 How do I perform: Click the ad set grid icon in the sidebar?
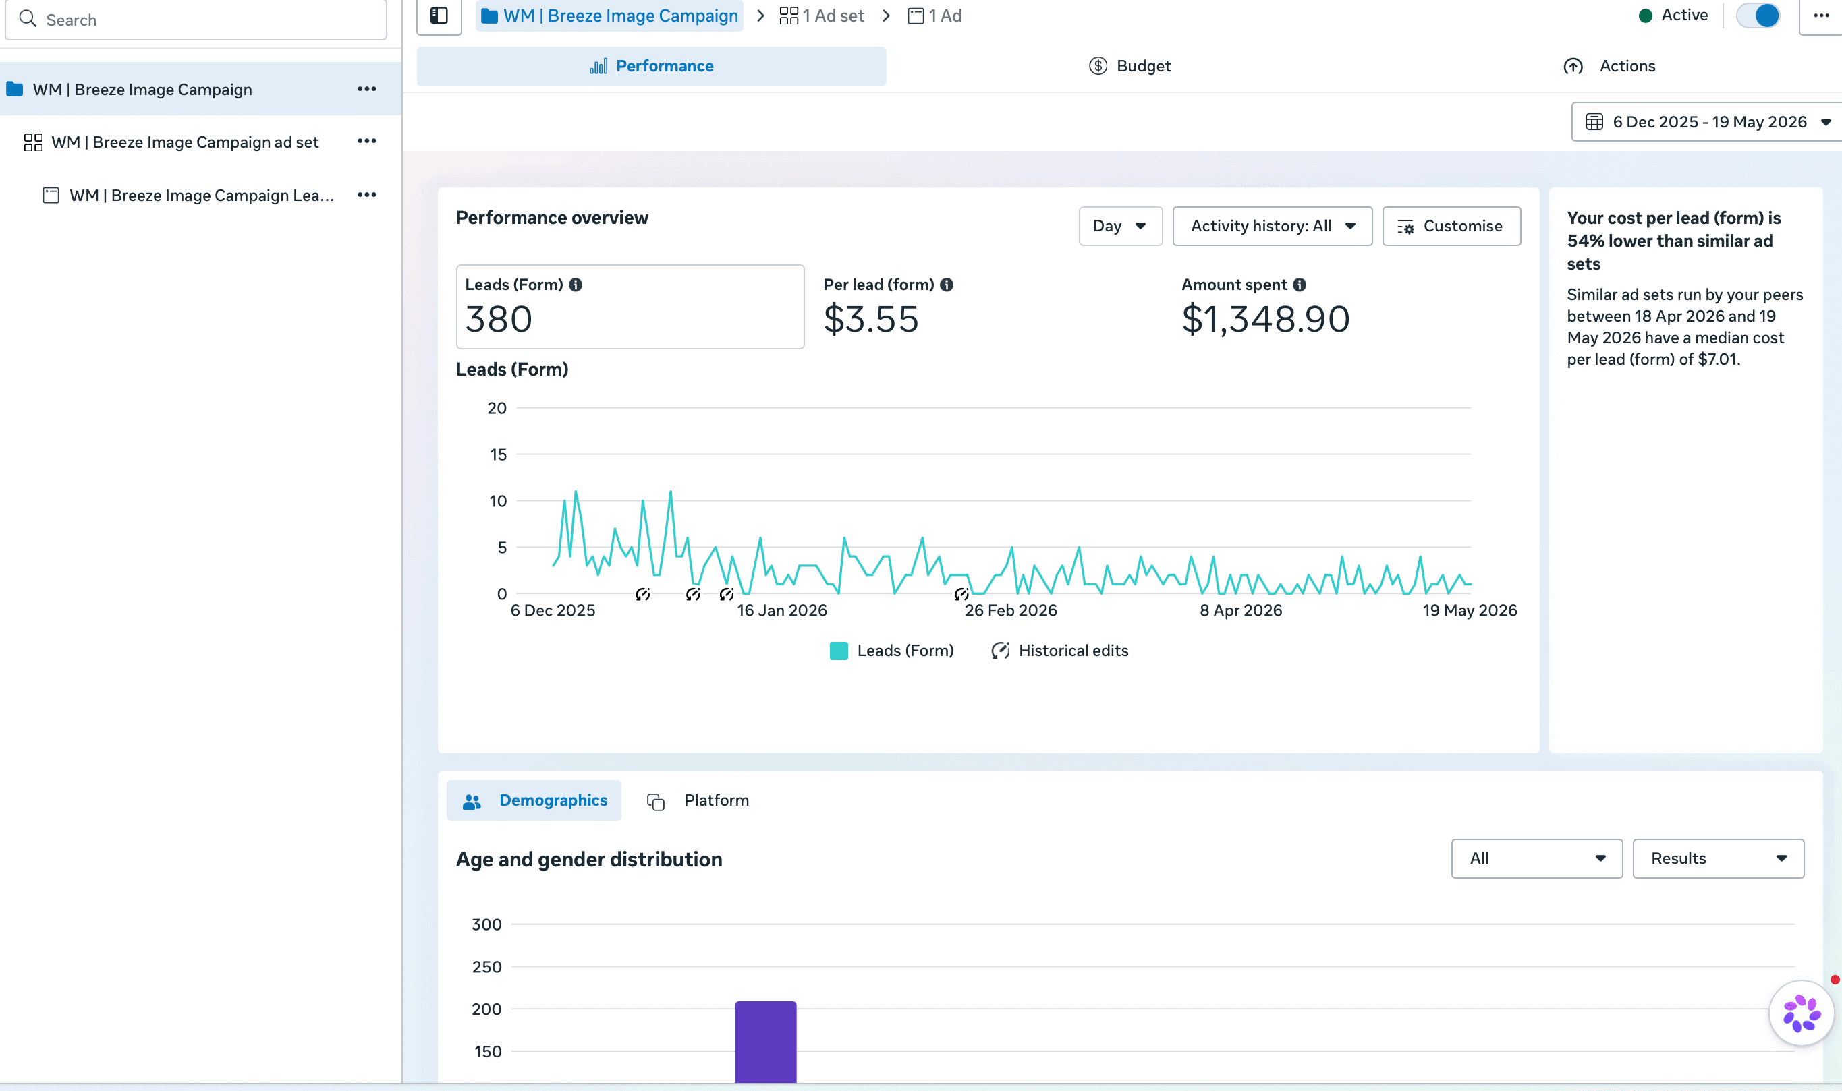pos(33,142)
